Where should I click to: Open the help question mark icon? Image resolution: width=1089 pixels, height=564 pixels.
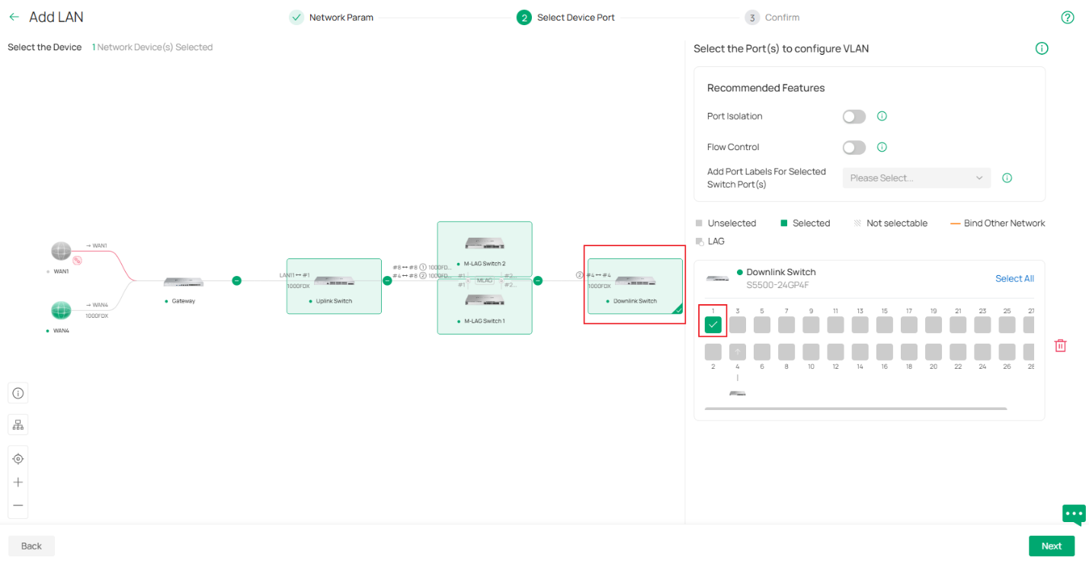click(1067, 18)
